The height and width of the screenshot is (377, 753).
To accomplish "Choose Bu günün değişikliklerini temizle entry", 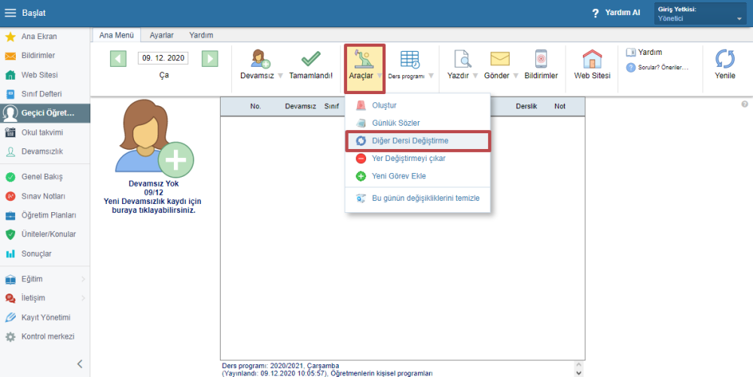I will (417, 198).
